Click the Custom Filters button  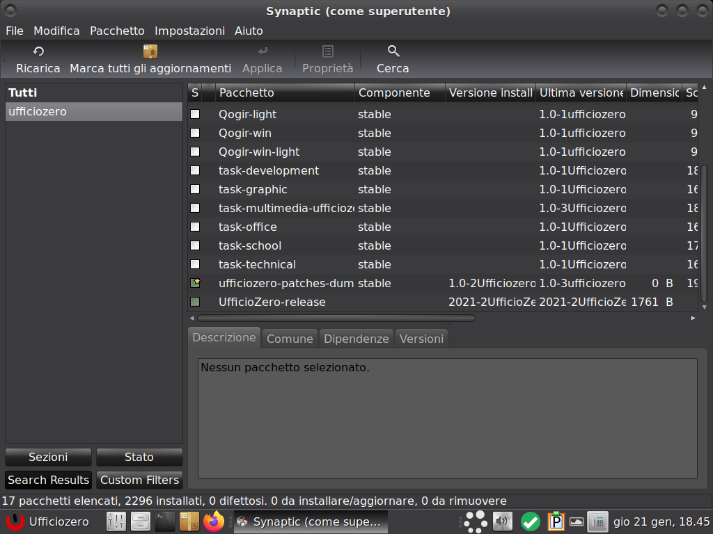tap(139, 480)
